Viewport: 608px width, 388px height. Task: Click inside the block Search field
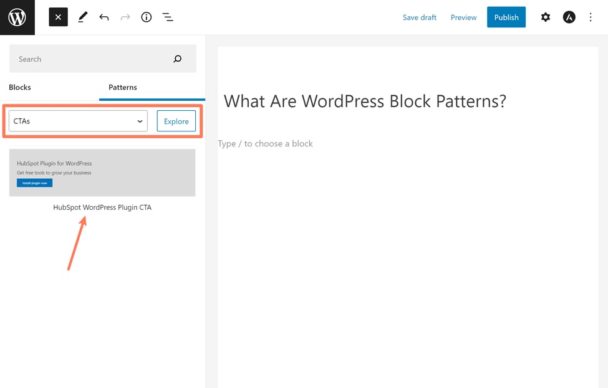(x=87, y=59)
